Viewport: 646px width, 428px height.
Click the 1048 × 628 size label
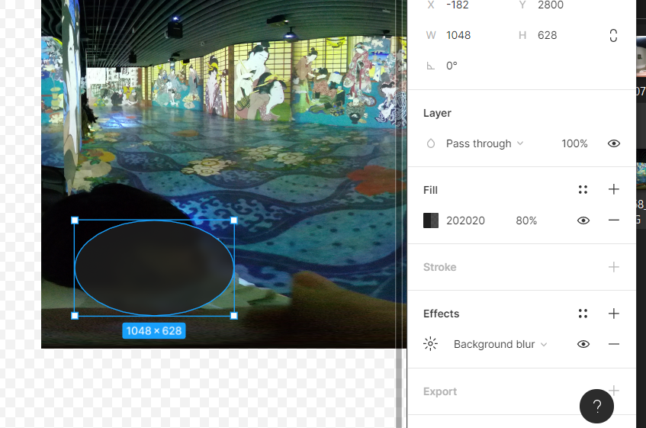(154, 331)
